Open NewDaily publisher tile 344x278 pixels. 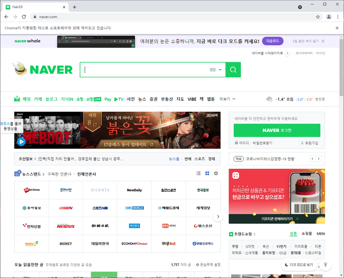pos(135,190)
